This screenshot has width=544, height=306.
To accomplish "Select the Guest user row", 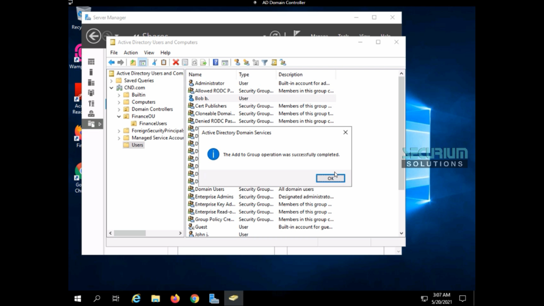I will coord(261,227).
